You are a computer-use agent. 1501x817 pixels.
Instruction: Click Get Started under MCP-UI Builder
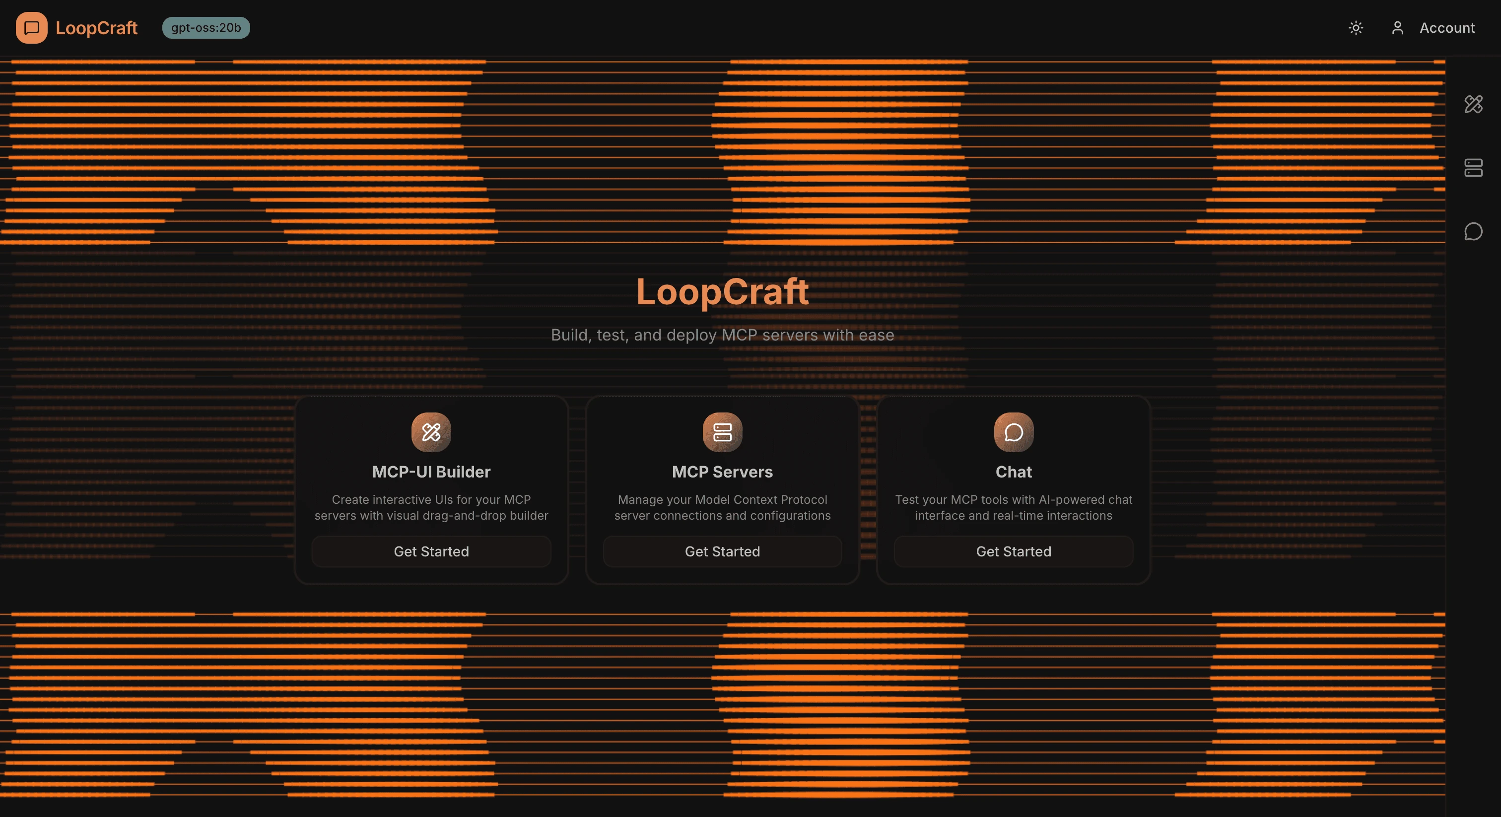[431, 551]
